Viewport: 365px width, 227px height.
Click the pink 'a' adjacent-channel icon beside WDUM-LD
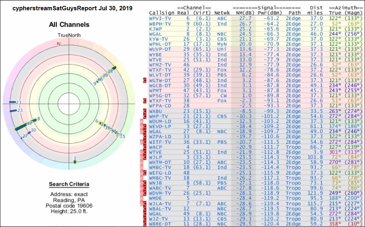(141, 121)
